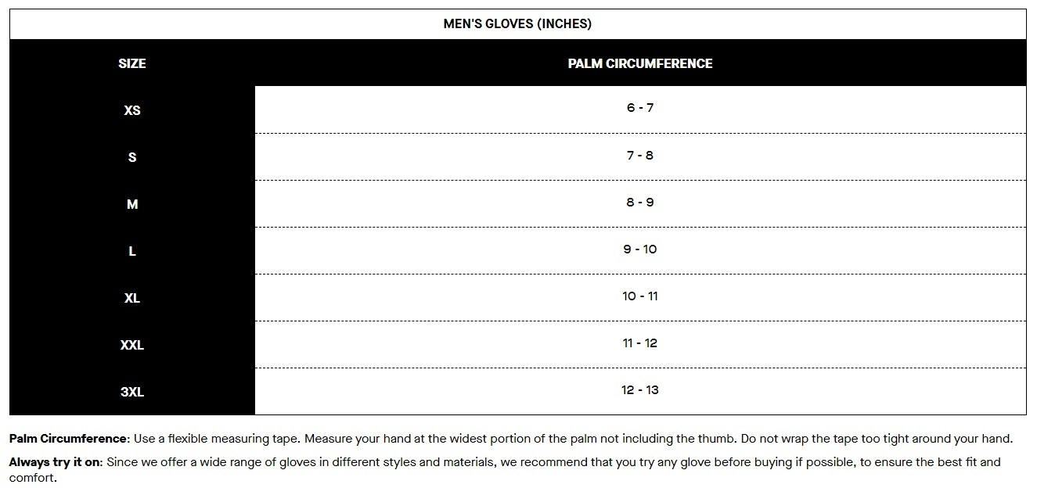The image size is (1037, 488).
Task: Click the 11 - 12 palm measurement cell
Action: pos(639,343)
